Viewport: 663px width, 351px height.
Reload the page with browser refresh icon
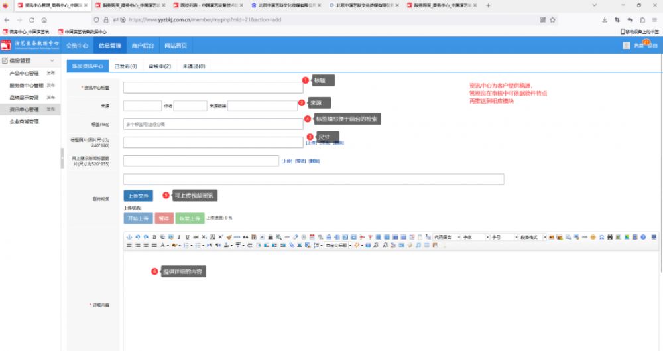32,20
